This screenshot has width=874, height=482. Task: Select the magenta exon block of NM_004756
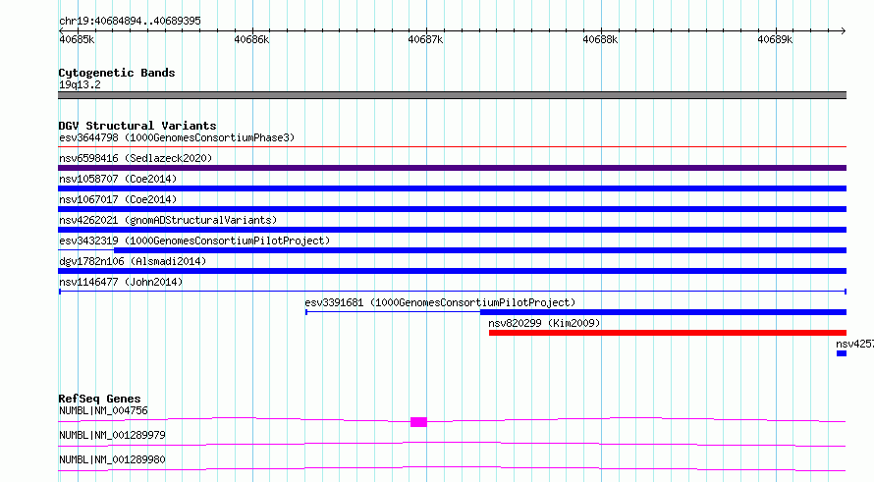coord(418,422)
